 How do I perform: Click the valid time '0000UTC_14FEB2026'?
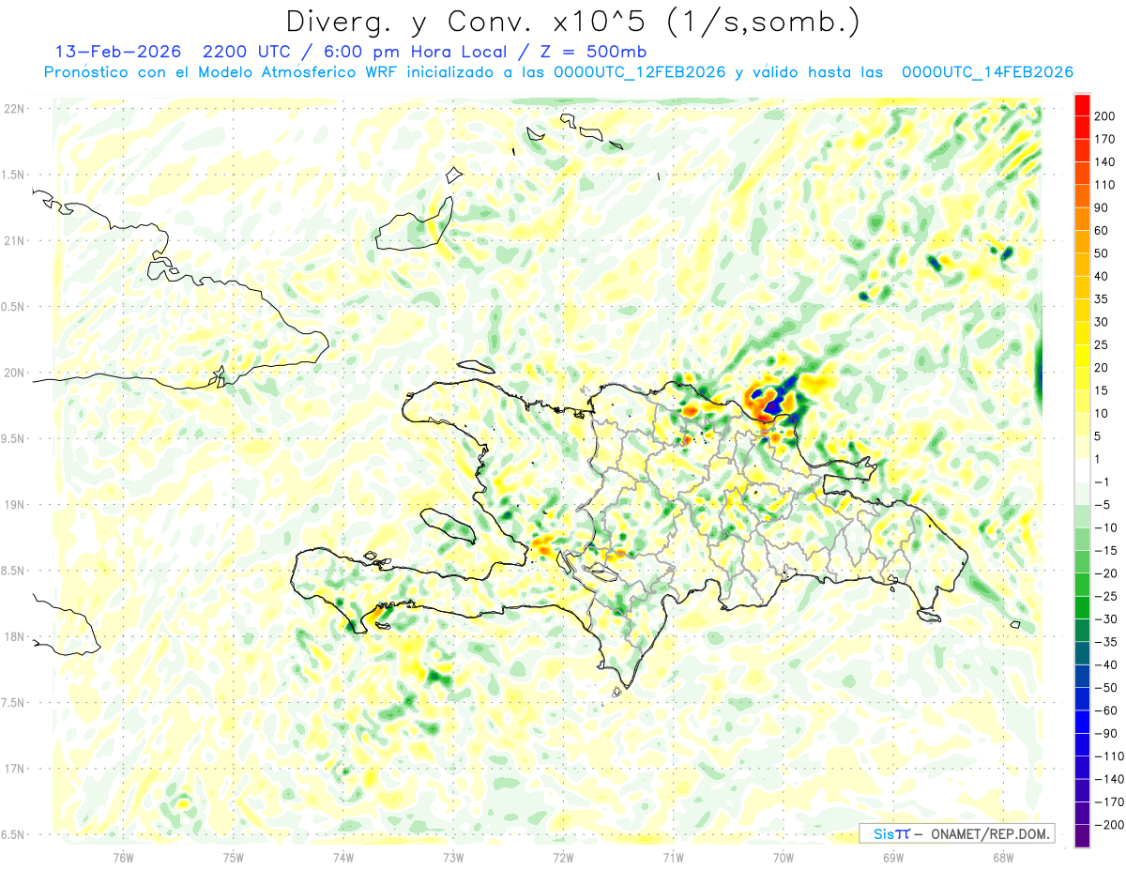[x=987, y=72]
